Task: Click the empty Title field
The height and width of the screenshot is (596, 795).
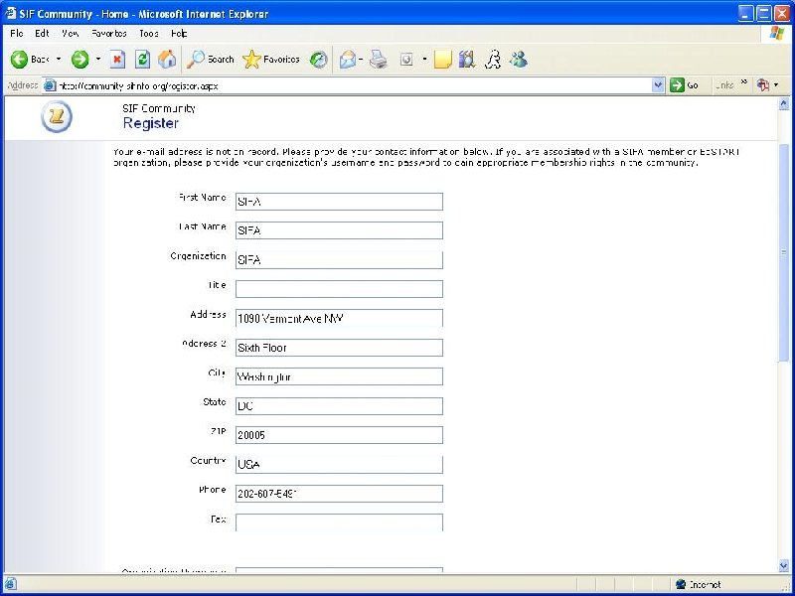Action: pyautogui.click(x=339, y=289)
